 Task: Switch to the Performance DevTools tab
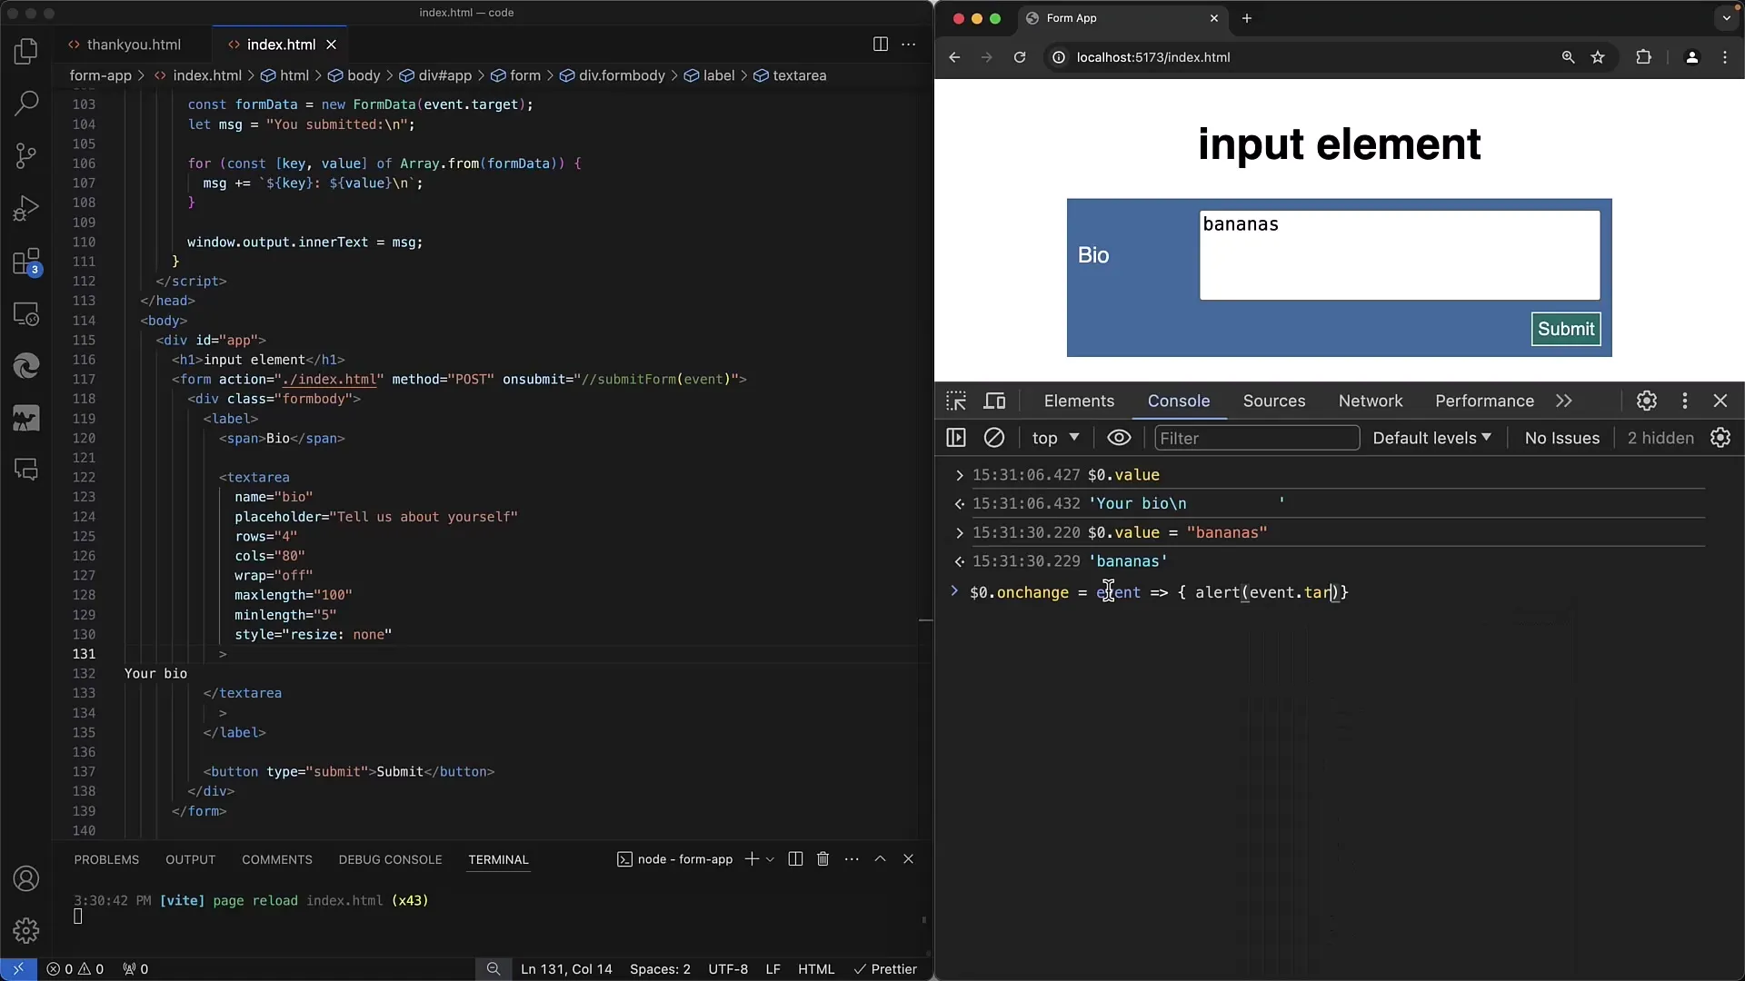tap(1484, 401)
